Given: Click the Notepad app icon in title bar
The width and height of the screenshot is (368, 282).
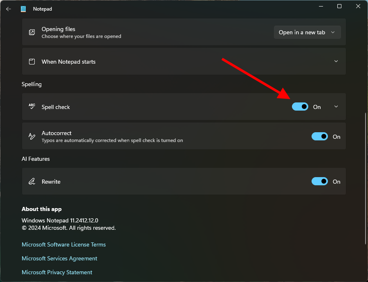Looking at the screenshot, I should 23,9.
